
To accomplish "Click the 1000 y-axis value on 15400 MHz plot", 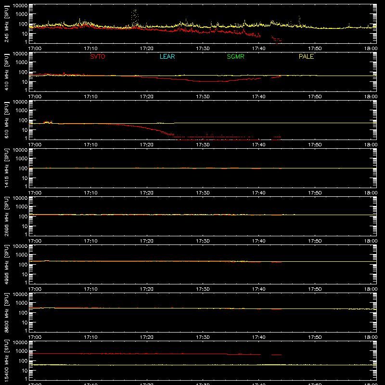I will (22, 351).
